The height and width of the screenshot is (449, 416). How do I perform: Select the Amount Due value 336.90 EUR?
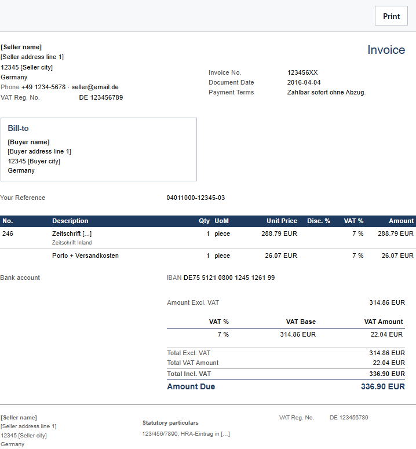383,386
